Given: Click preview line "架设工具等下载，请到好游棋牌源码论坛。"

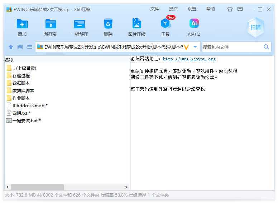Looking at the screenshot, I should click(174, 77).
